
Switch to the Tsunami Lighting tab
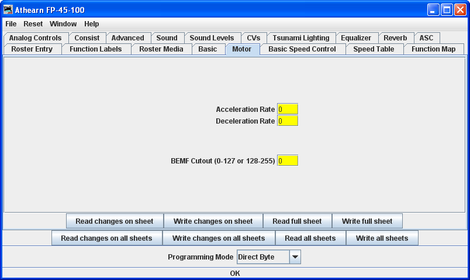pyautogui.click(x=300, y=38)
